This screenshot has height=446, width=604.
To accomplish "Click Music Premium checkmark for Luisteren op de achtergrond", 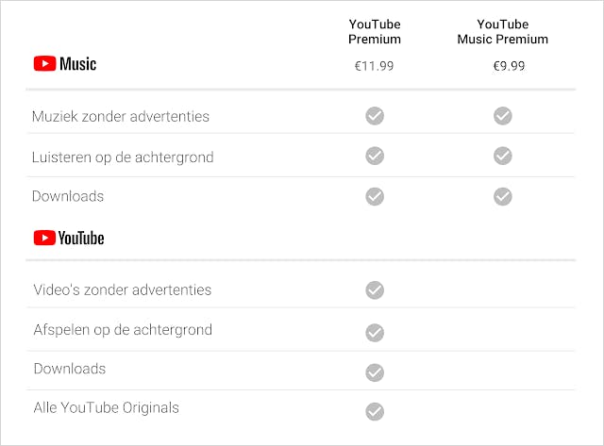I will (x=503, y=156).
